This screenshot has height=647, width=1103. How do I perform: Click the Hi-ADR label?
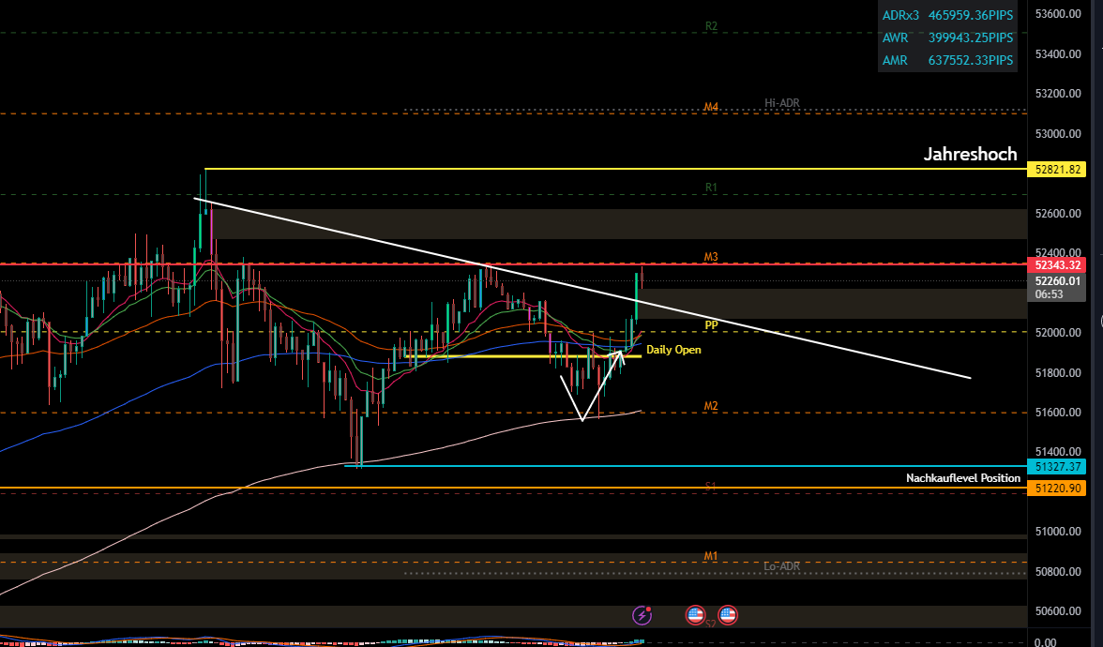click(x=782, y=103)
